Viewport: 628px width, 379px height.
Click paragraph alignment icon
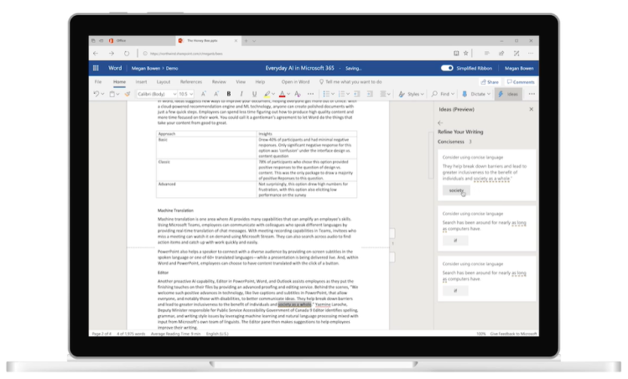383,94
